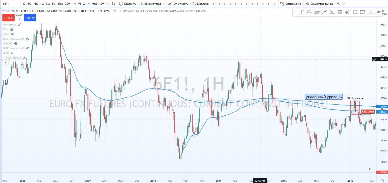Toggle visibility of All Patterns indicator
388x183 pixels.
[20, 25]
